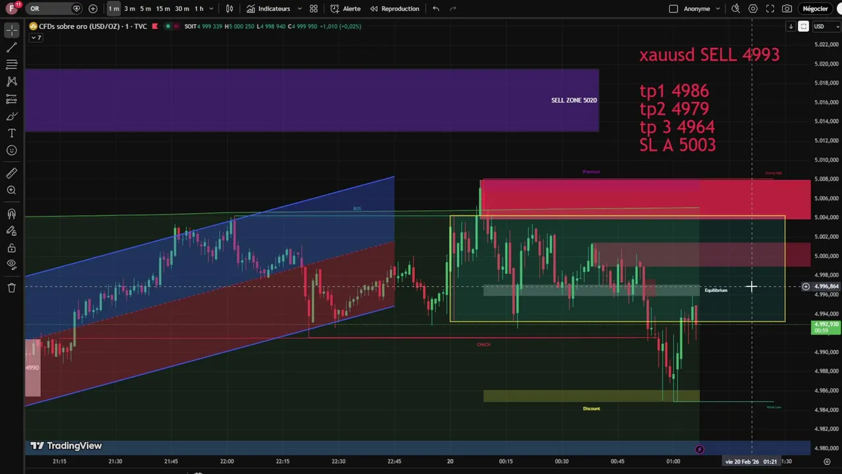Click the red flag next to TVC

point(155,26)
